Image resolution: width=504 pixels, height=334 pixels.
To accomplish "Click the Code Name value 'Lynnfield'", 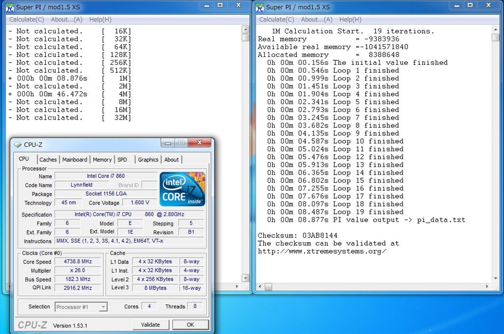I will pos(82,185).
